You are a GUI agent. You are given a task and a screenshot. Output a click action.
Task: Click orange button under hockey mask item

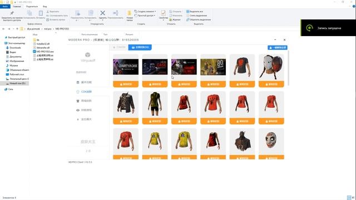coord(271,84)
